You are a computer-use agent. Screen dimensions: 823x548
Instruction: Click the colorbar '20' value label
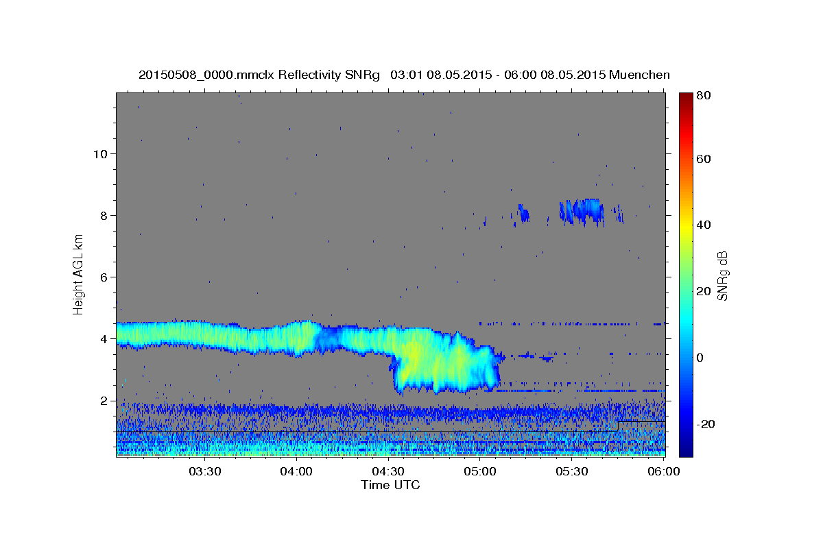click(703, 291)
